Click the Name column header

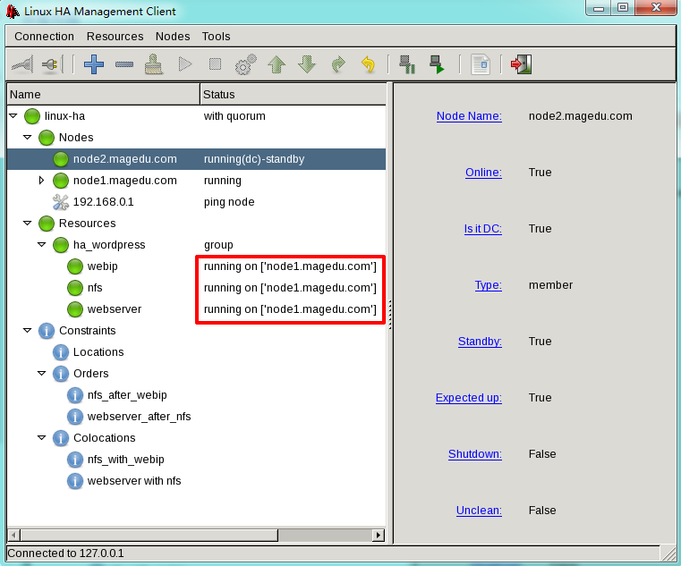(x=104, y=94)
